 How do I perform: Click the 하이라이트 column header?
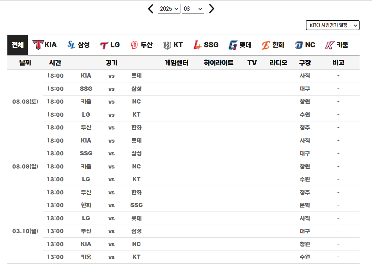point(218,62)
